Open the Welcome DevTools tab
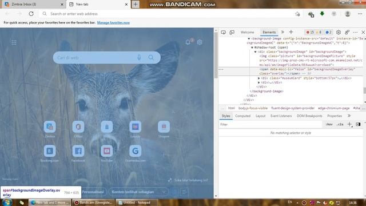 point(247,32)
